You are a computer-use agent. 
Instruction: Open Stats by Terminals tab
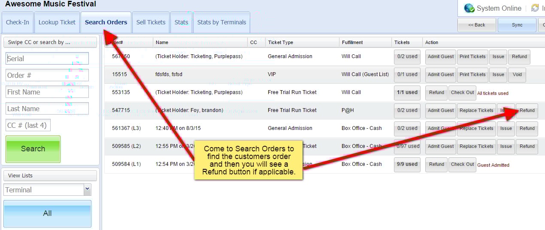(x=221, y=22)
